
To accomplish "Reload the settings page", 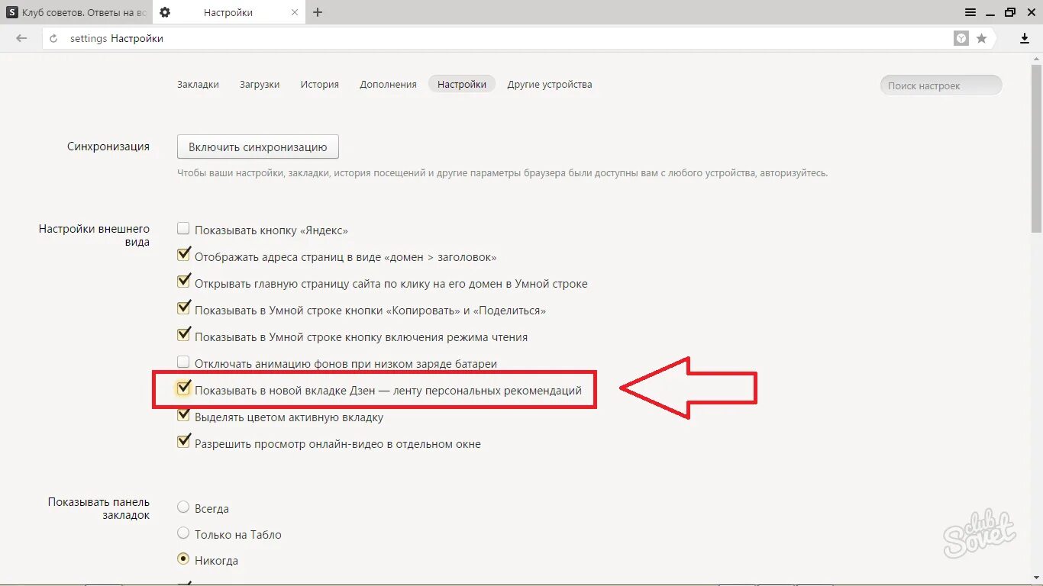I will point(53,38).
